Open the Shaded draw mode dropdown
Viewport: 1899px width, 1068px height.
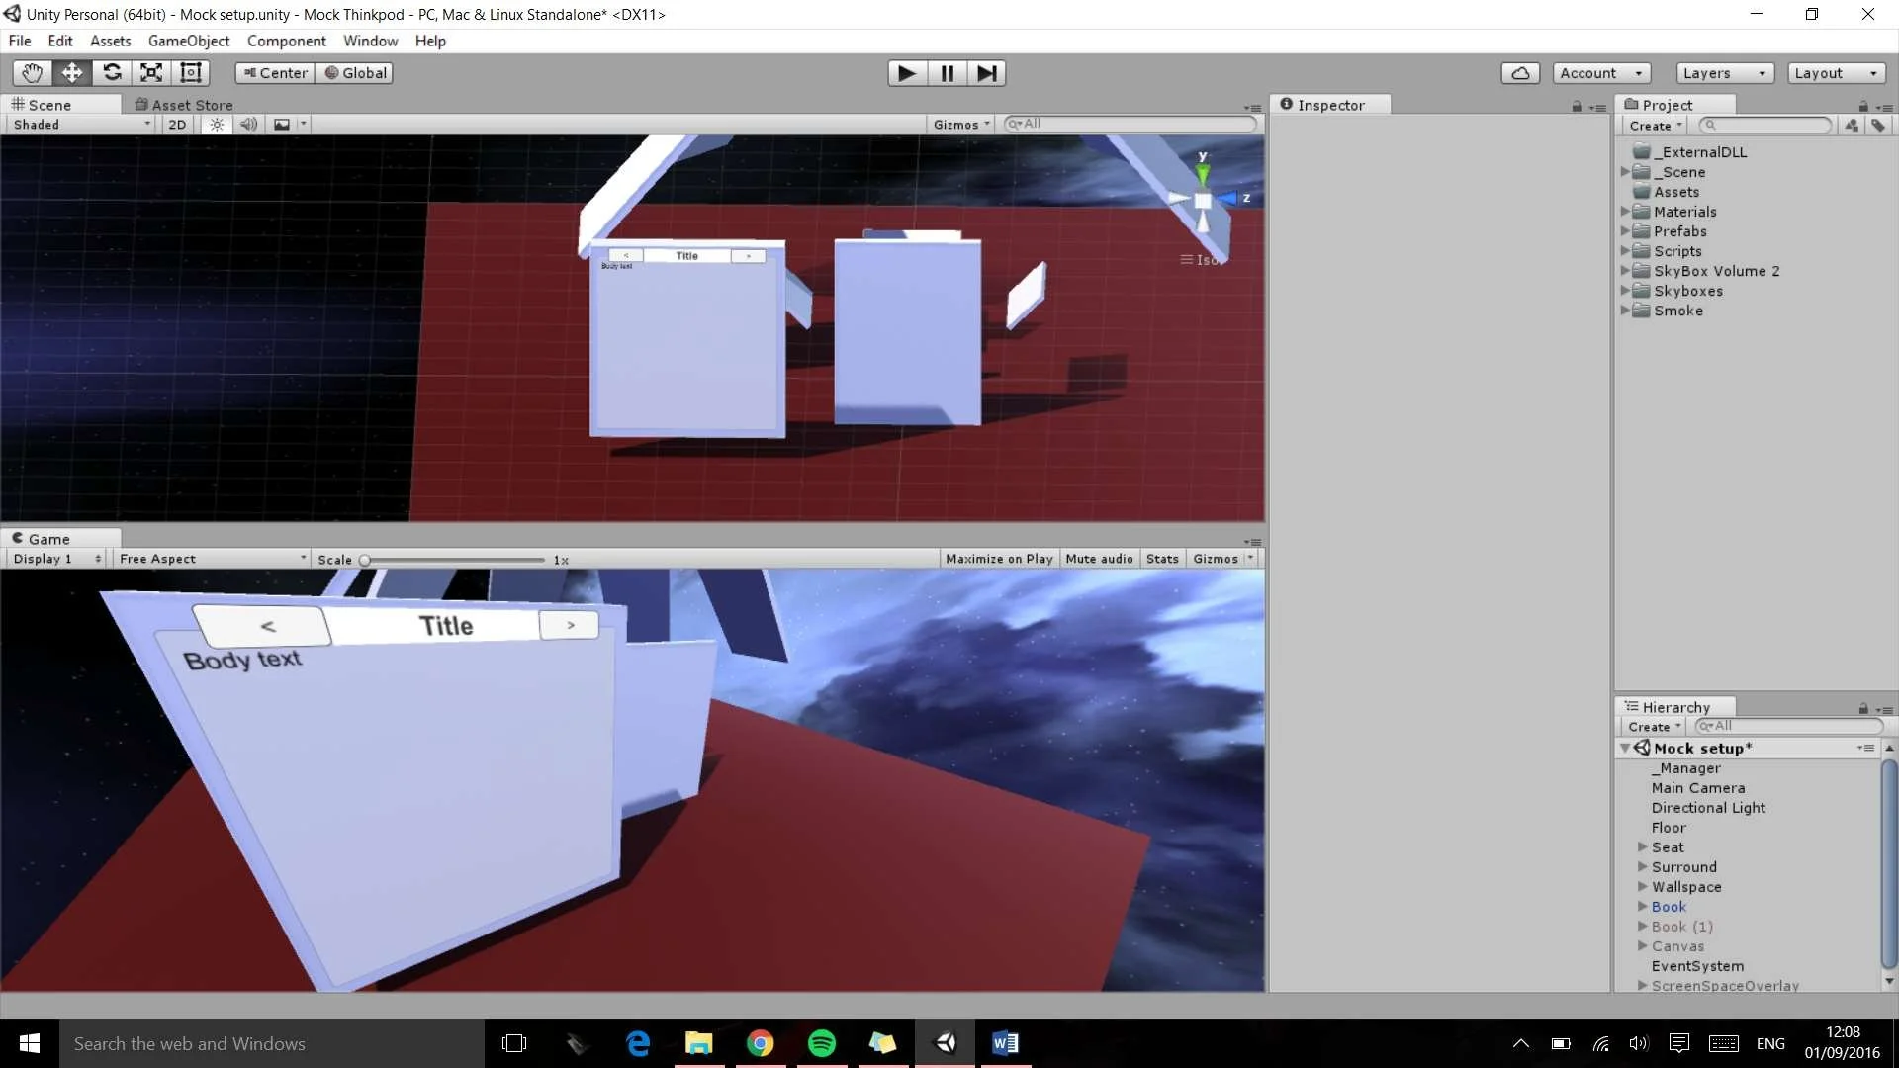[x=81, y=125]
